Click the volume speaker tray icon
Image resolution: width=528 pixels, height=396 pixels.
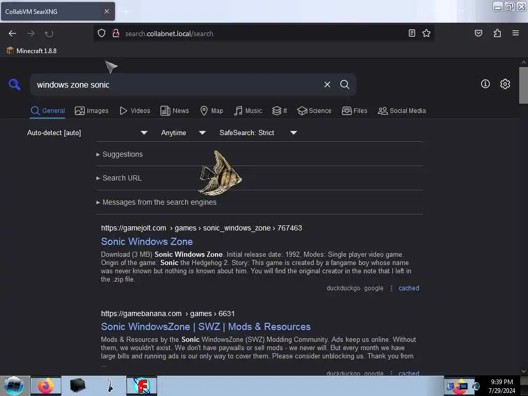pos(475,386)
